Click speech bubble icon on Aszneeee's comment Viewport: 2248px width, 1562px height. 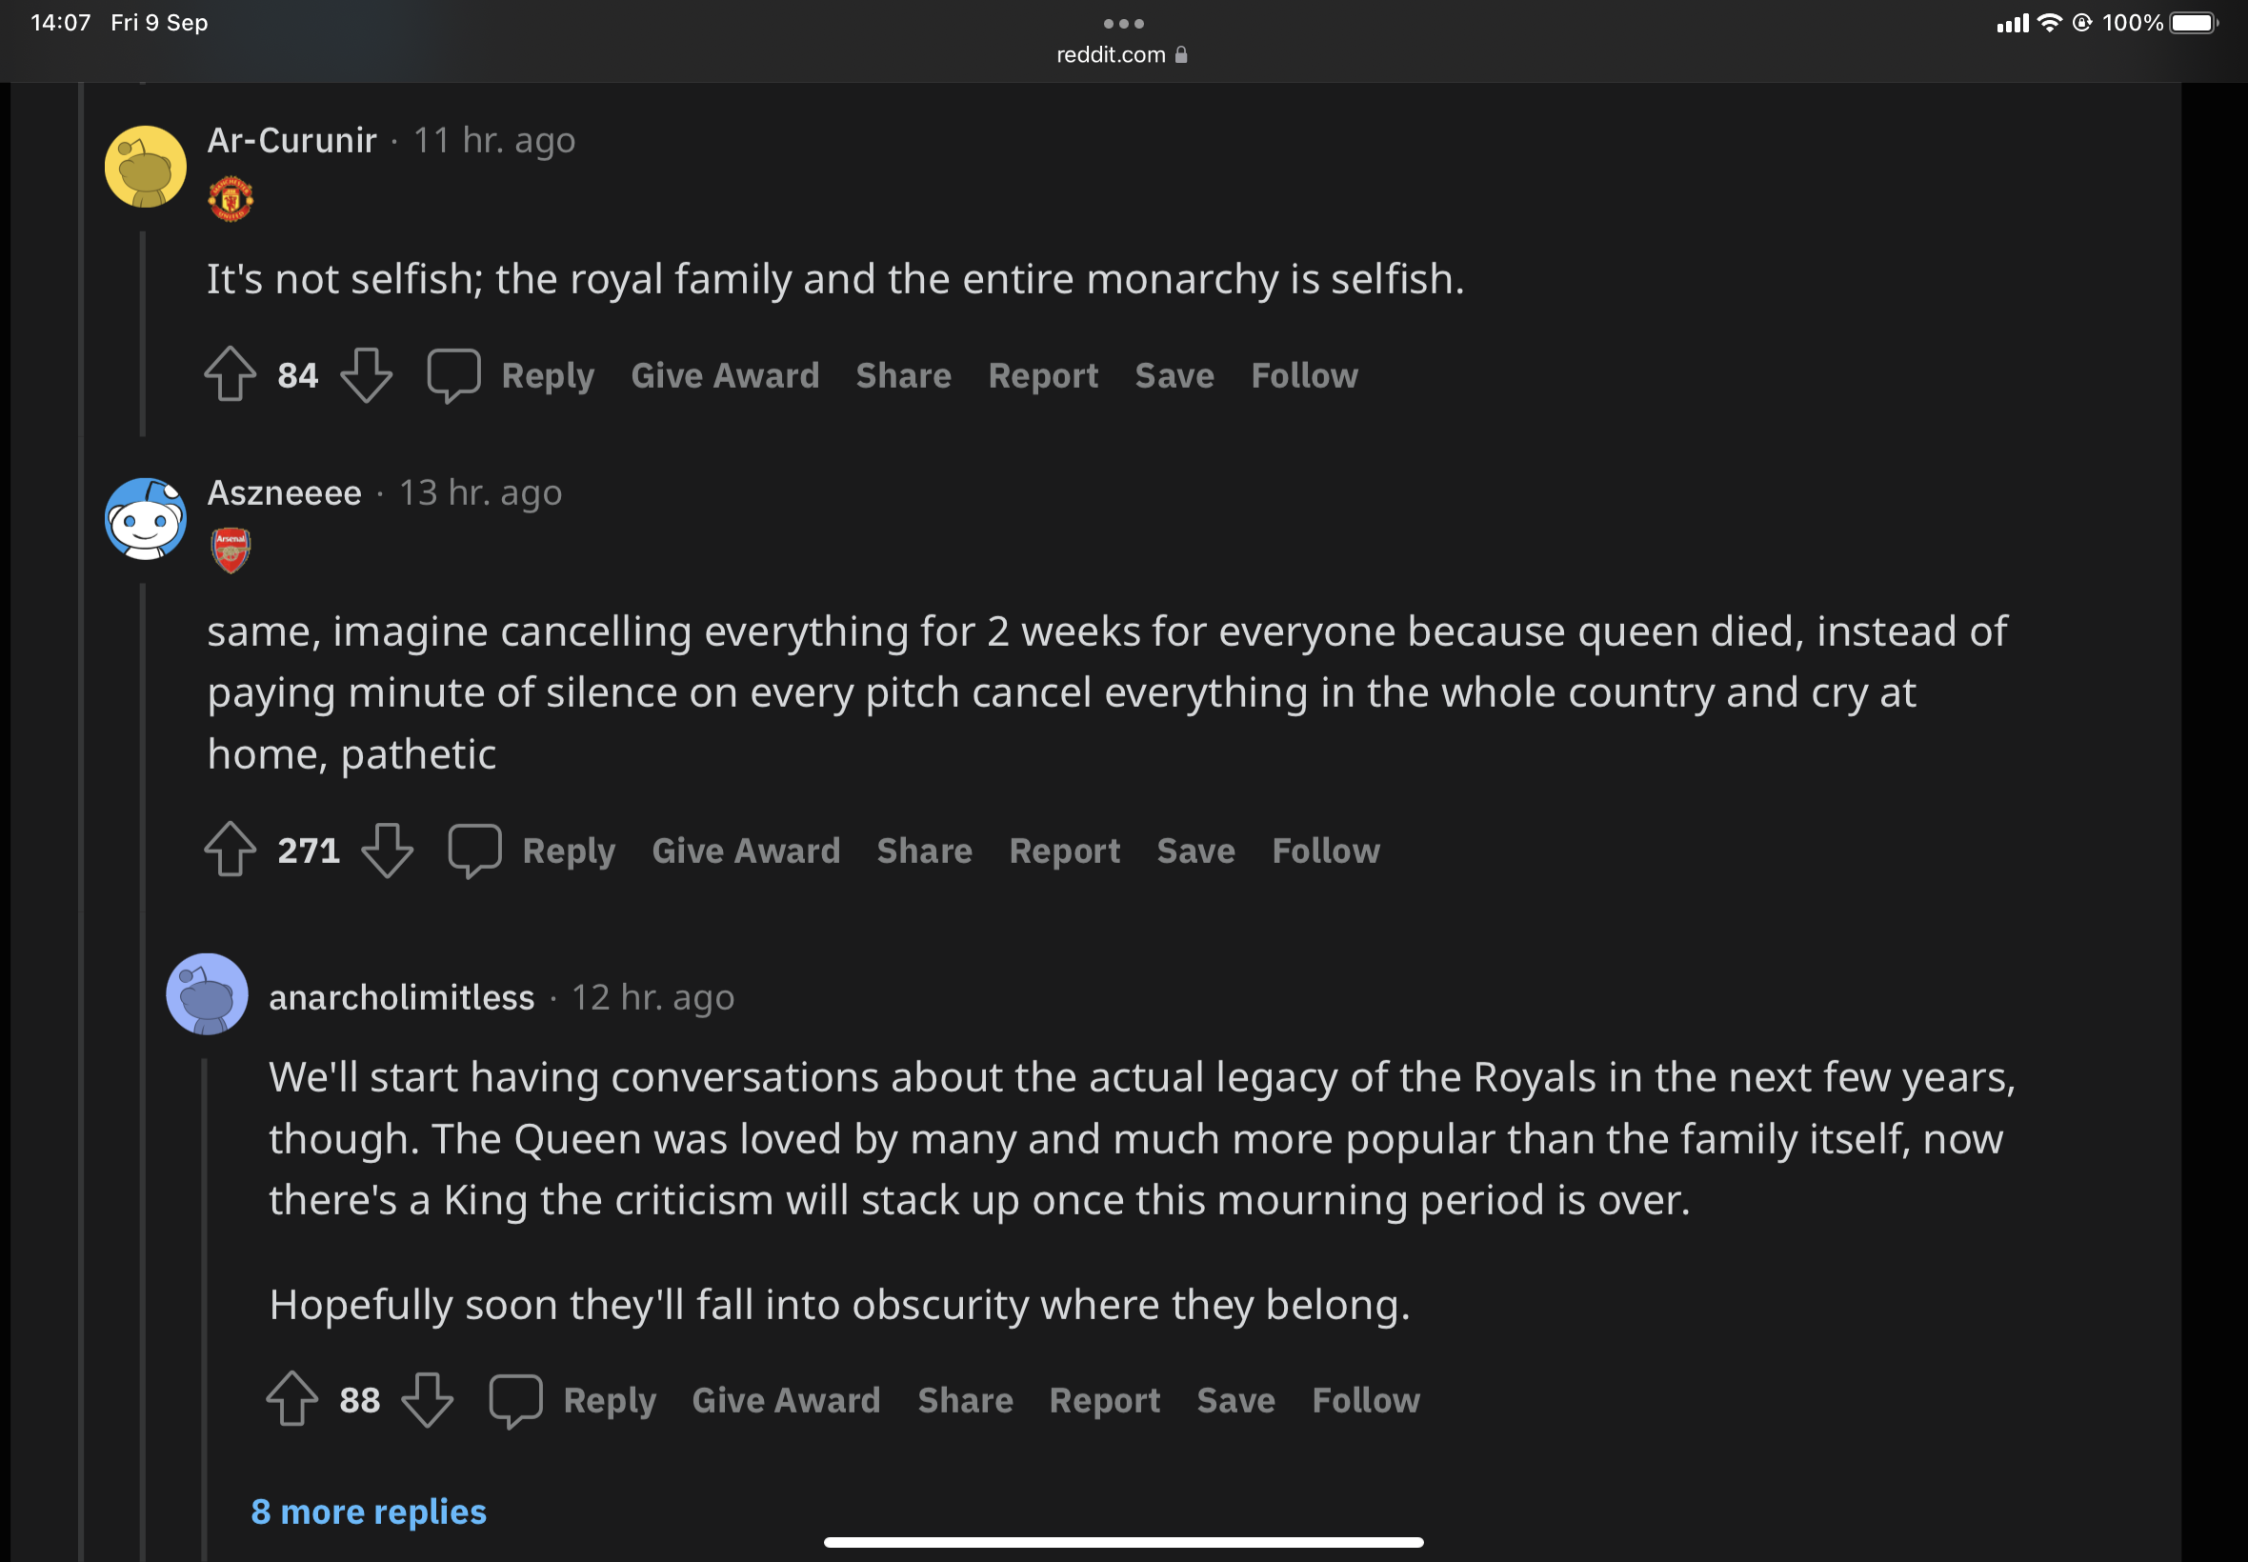coord(474,850)
